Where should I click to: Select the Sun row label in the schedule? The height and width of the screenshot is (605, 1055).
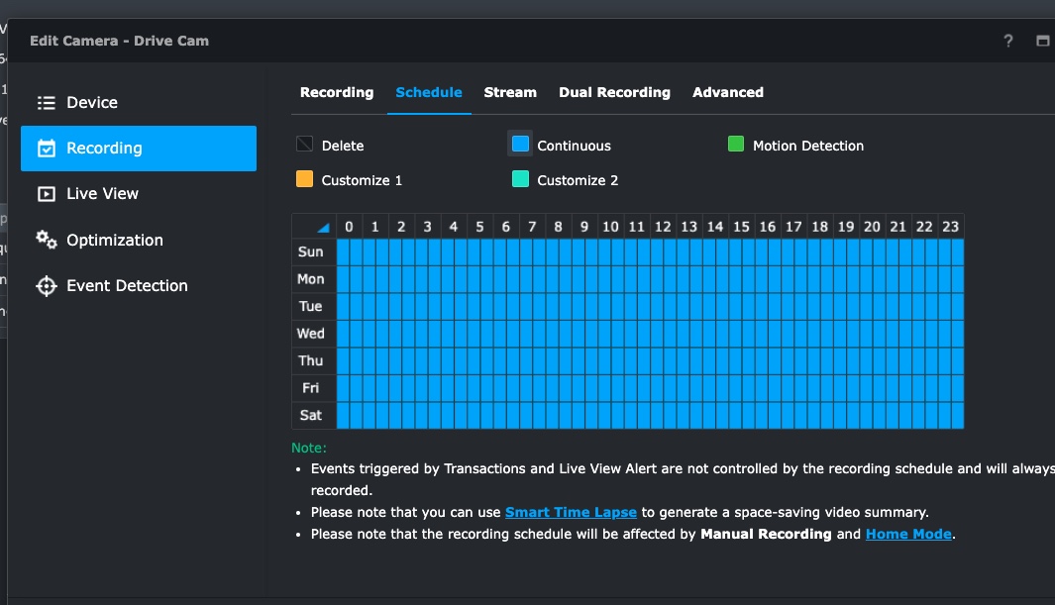tap(311, 252)
